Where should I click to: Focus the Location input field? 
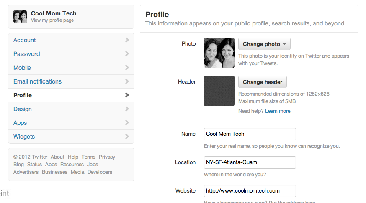tap(250, 162)
